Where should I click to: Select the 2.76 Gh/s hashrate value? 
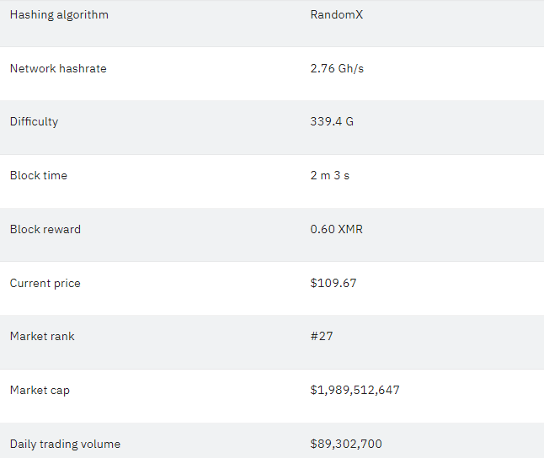pyautogui.click(x=337, y=68)
